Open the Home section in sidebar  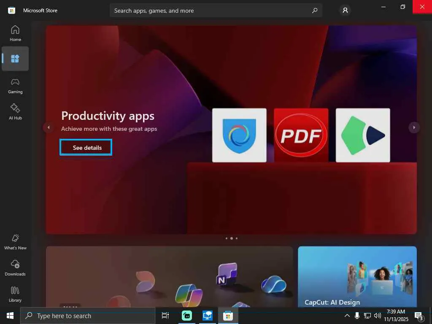(x=15, y=33)
